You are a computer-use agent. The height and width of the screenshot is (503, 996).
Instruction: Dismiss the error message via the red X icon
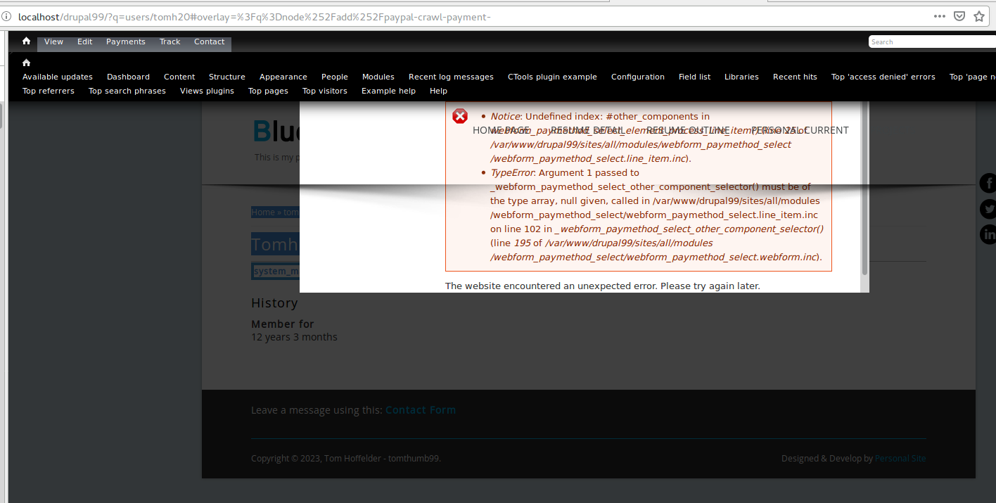pyautogui.click(x=459, y=116)
